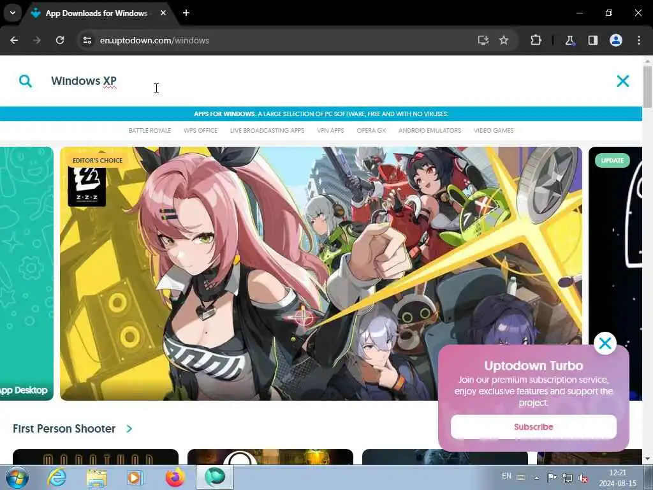Image resolution: width=653 pixels, height=490 pixels.
Task: Open a new browser tab
Action: click(186, 13)
